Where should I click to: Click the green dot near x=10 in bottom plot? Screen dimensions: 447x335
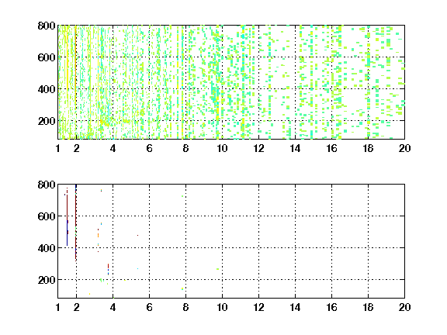point(217,268)
